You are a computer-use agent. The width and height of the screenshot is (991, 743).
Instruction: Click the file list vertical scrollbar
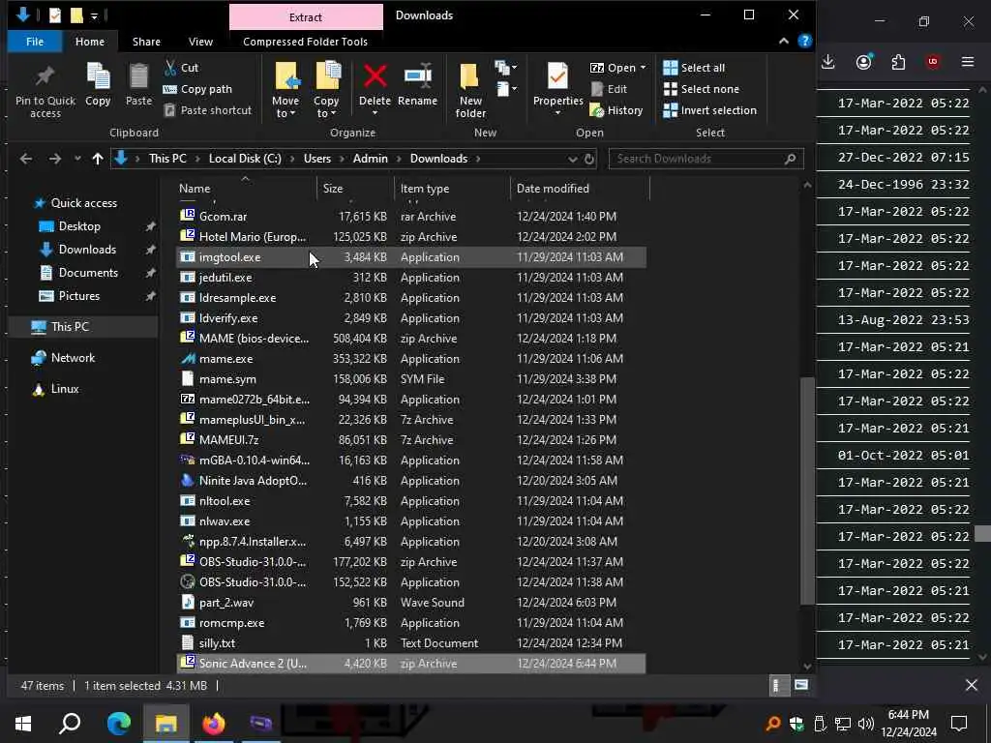[x=807, y=490]
